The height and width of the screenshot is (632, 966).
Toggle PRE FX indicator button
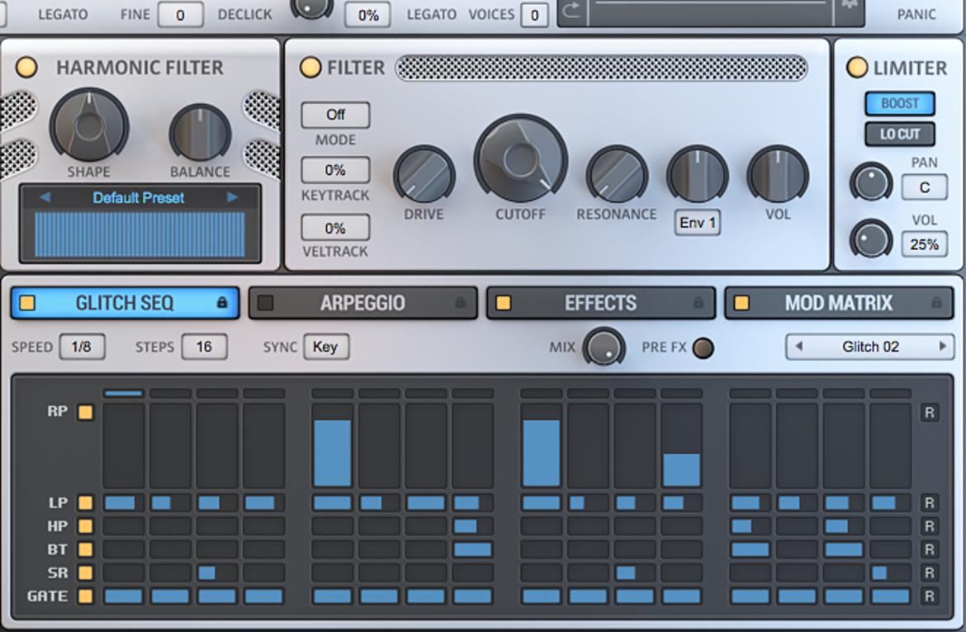pyautogui.click(x=703, y=347)
